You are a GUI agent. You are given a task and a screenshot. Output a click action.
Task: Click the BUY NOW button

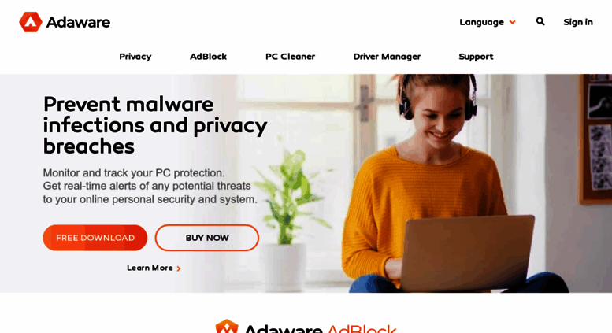[207, 238]
